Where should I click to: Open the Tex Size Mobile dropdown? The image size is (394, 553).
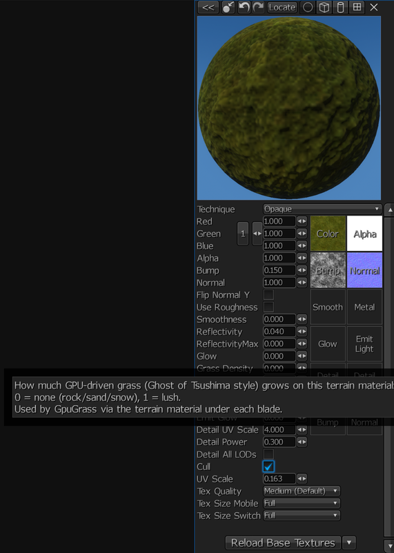point(302,503)
